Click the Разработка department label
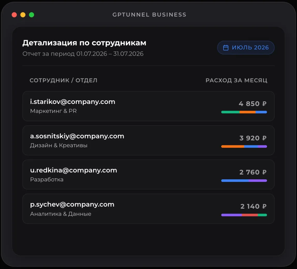The width and height of the screenshot is (297, 269). pyautogui.click(x=47, y=179)
